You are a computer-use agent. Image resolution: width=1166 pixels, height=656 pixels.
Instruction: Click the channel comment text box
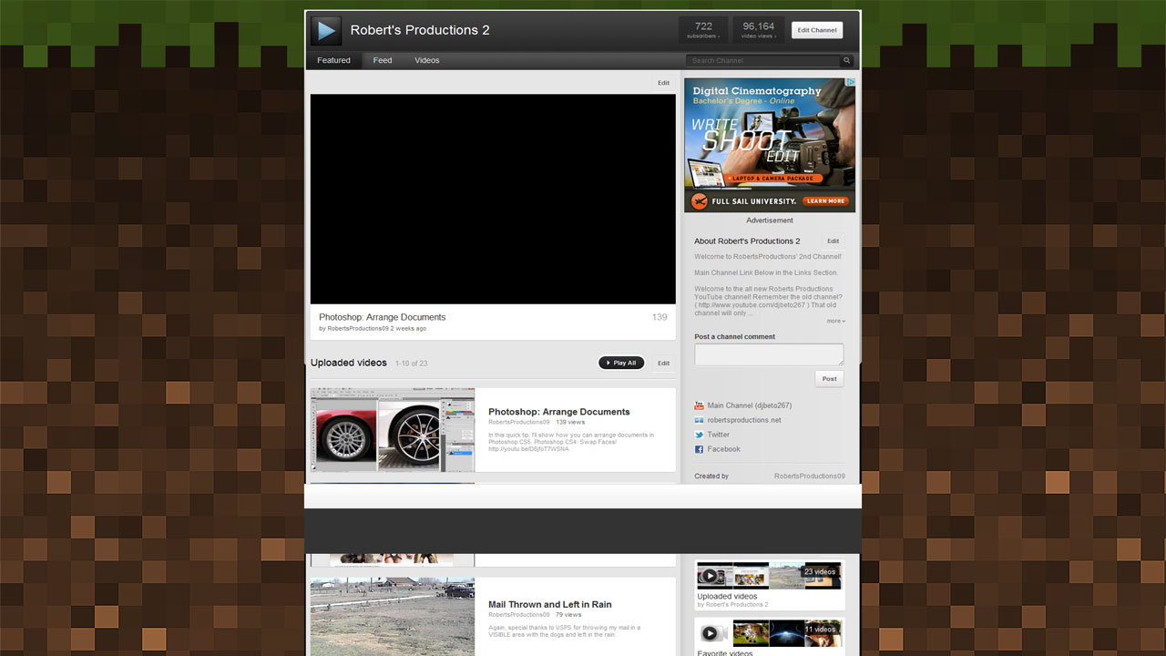769,354
